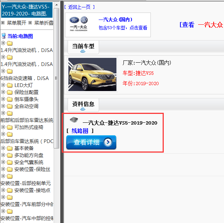The image size is (224, 223).
Task: Open the 基本装备 folder icon
Action: tap(10, 148)
